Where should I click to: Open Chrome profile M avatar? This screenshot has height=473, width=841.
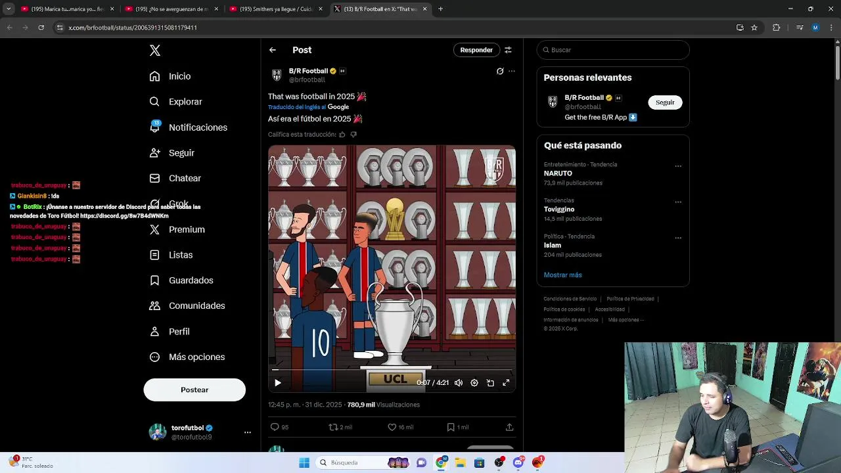[815, 28]
